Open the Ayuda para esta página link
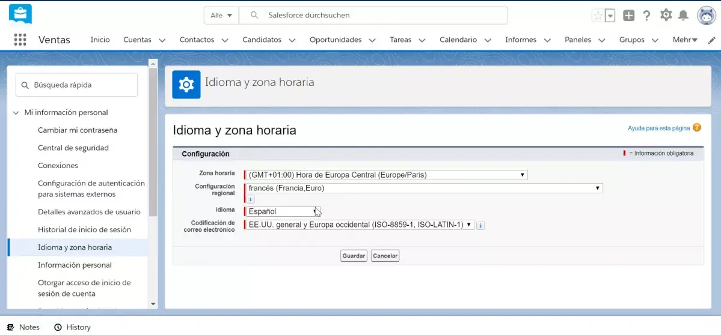The width and height of the screenshot is (721, 335). tap(658, 128)
